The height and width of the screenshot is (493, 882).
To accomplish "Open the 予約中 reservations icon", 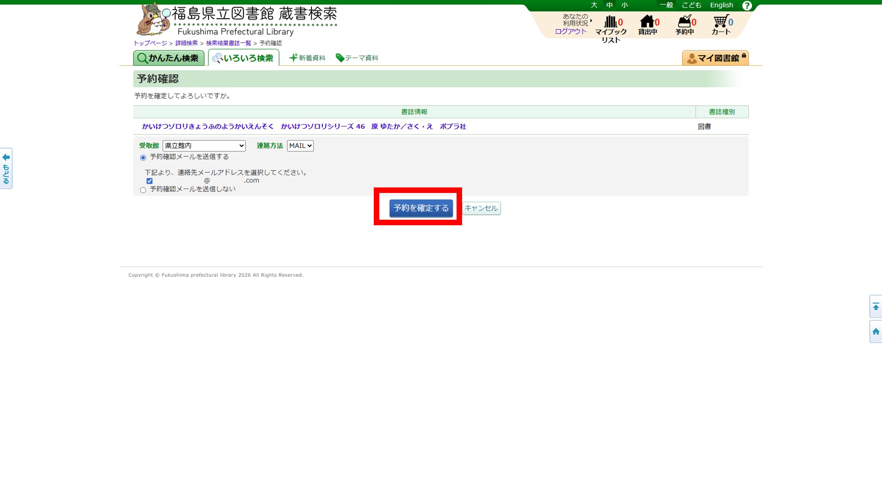I will click(684, 22).
